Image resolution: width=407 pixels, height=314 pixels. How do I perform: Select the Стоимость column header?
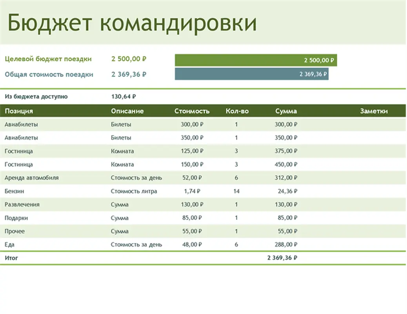[192, 111]
